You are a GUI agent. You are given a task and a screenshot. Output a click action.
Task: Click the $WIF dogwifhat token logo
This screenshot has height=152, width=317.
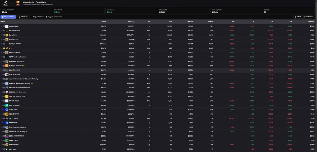coord(7,53)
